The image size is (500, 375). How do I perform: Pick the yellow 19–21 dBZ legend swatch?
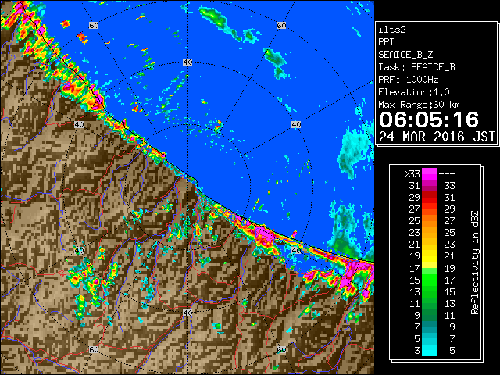coord(430,256)
